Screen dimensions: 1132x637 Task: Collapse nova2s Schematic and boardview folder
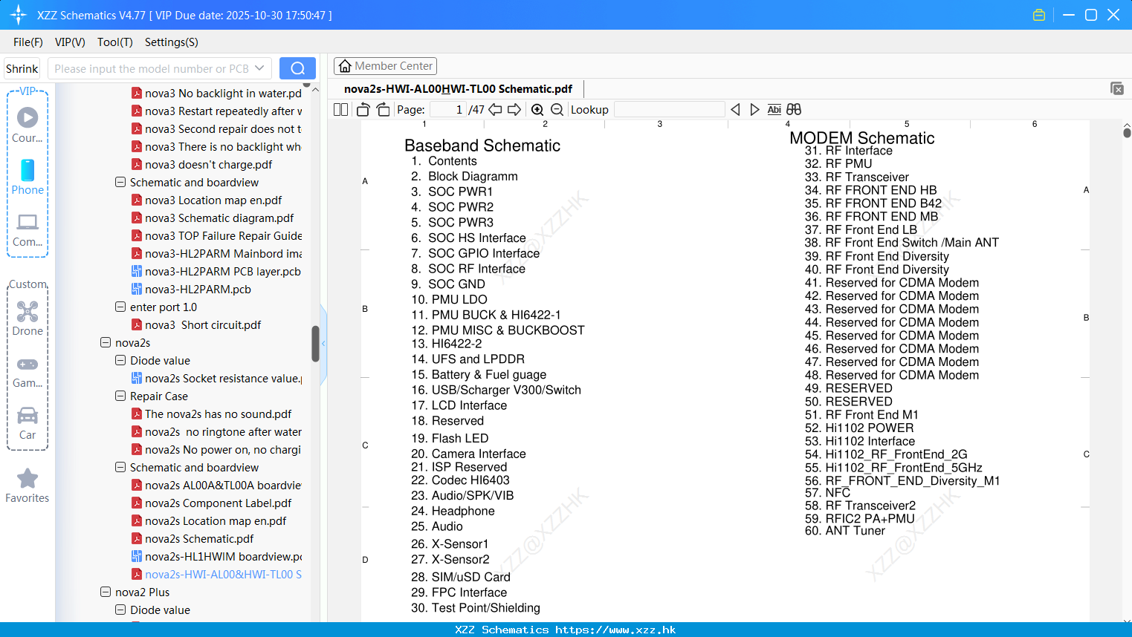click(120, 467)
